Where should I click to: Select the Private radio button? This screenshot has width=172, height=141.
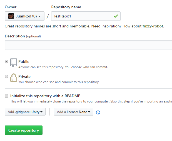pyautogui.click(x=6, y=76)
